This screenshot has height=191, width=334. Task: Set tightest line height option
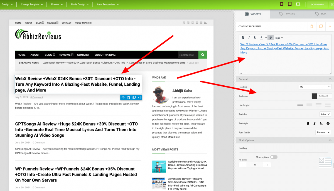coord(300,105)
